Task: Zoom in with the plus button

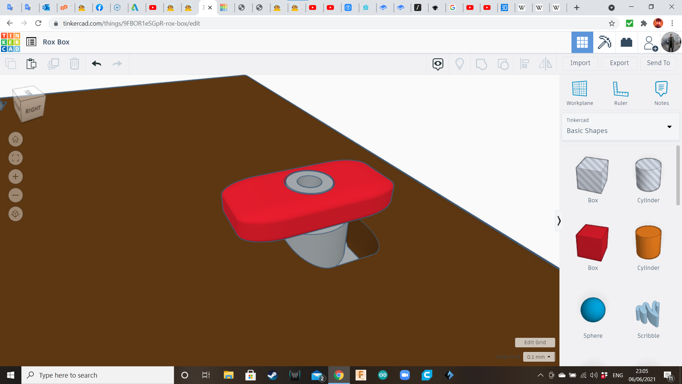Action: pos(16,177)
